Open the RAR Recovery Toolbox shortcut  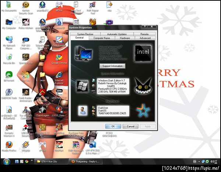pyautogui.click(x=76, y=148)
